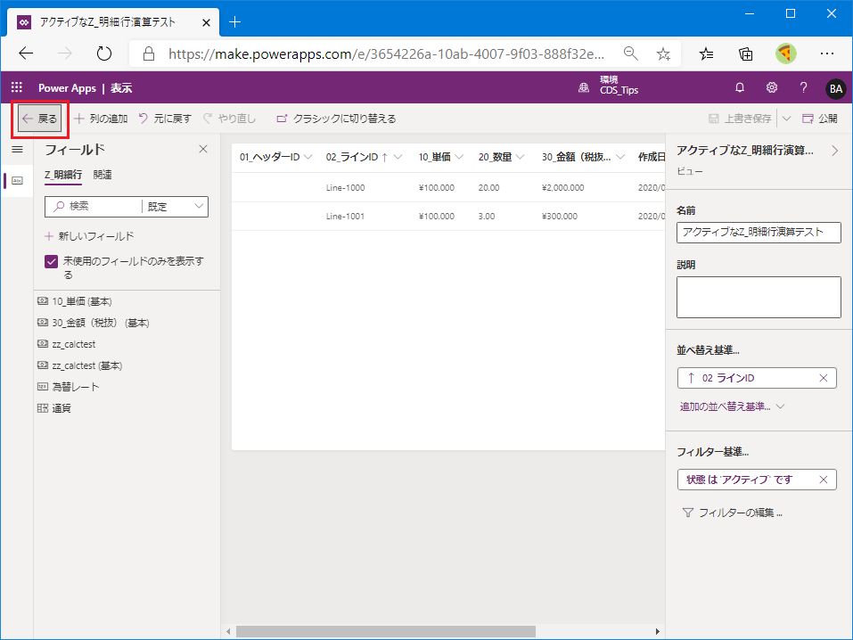The height and width of the screenshot is (640, 853).
Task: Click the 名前 name input field
Action: pos(759,233)
